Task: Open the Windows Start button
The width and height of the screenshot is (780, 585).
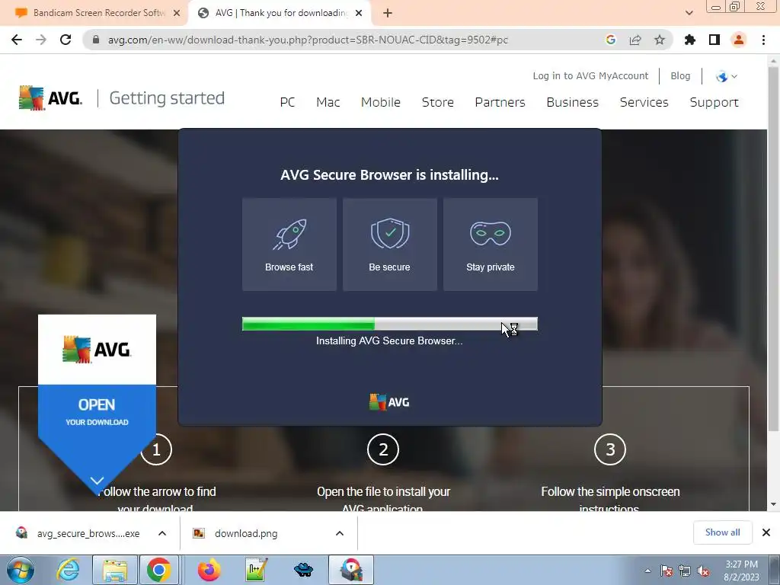Action: 19,570
